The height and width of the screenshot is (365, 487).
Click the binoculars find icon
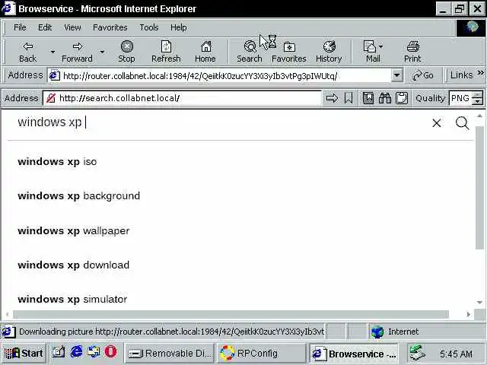[x=385, y=98]
